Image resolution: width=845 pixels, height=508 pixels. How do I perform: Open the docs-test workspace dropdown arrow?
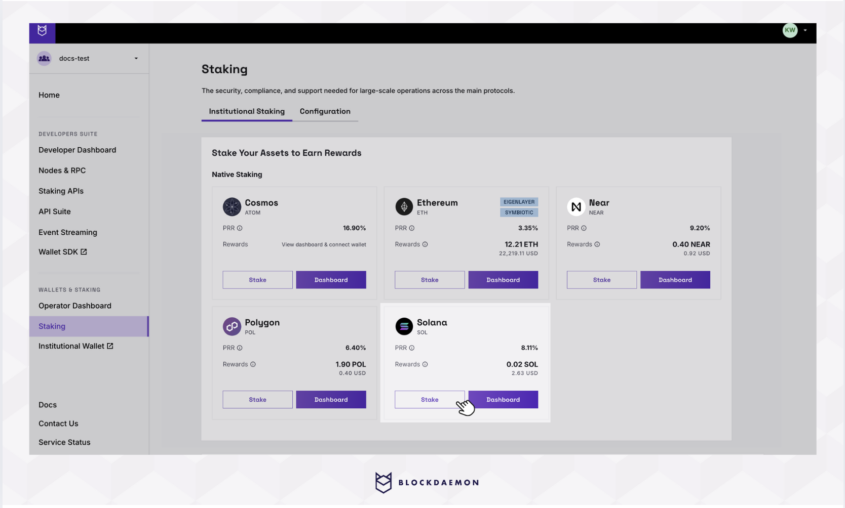tap(136, 58)
